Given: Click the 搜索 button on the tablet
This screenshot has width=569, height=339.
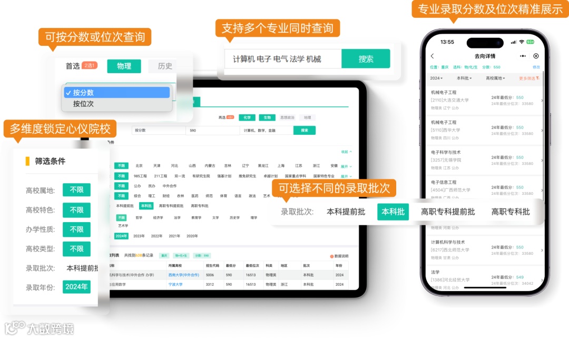Looking at the screenshot, I should tap(305, 130).
